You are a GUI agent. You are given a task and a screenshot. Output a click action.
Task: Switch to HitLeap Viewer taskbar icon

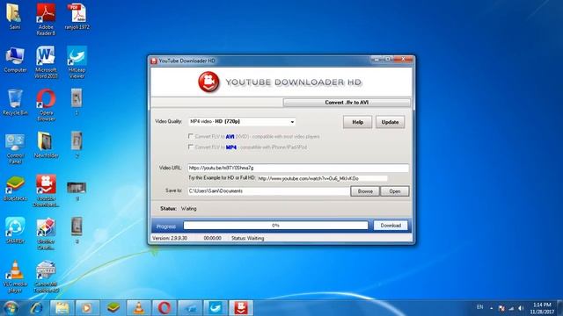pyautogui.click(x=216, y=308)
